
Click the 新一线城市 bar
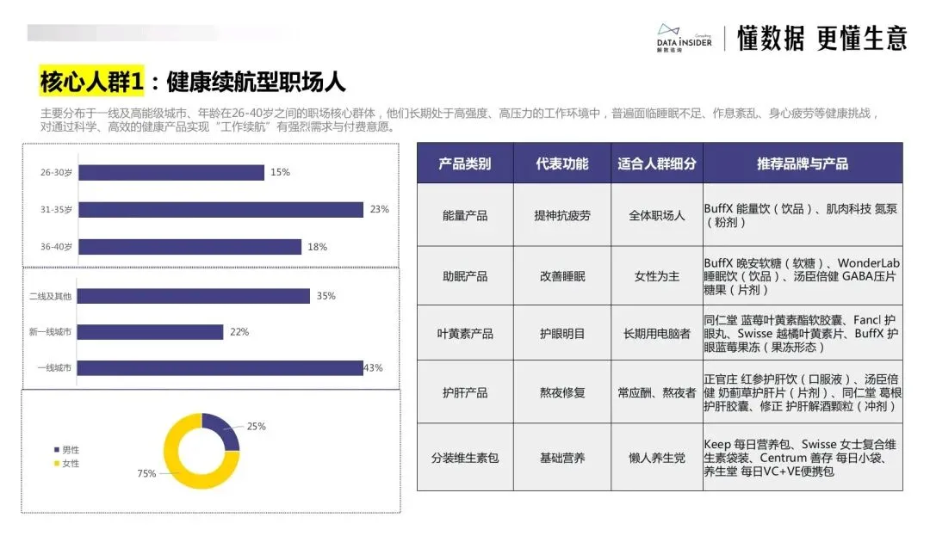click(150, 332)
